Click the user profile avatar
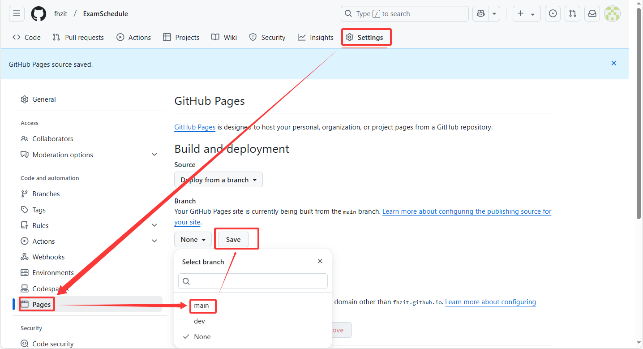 [612, 14]
